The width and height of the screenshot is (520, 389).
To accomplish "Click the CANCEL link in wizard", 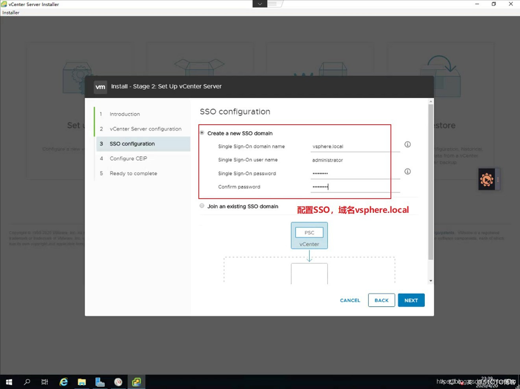I will click(350, 300).
